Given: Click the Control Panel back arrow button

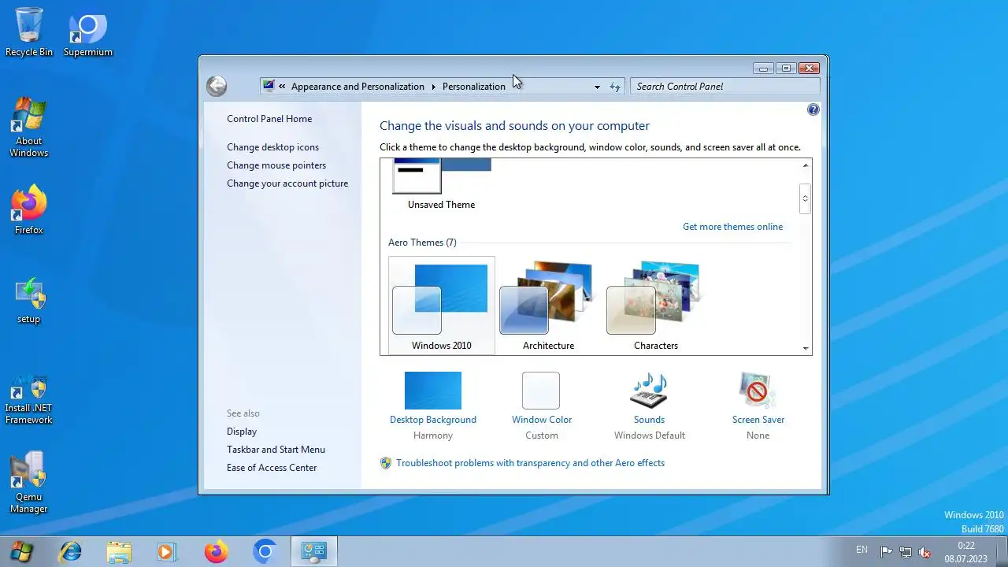Looking at the screenshot, I should [x=217, y=86].
